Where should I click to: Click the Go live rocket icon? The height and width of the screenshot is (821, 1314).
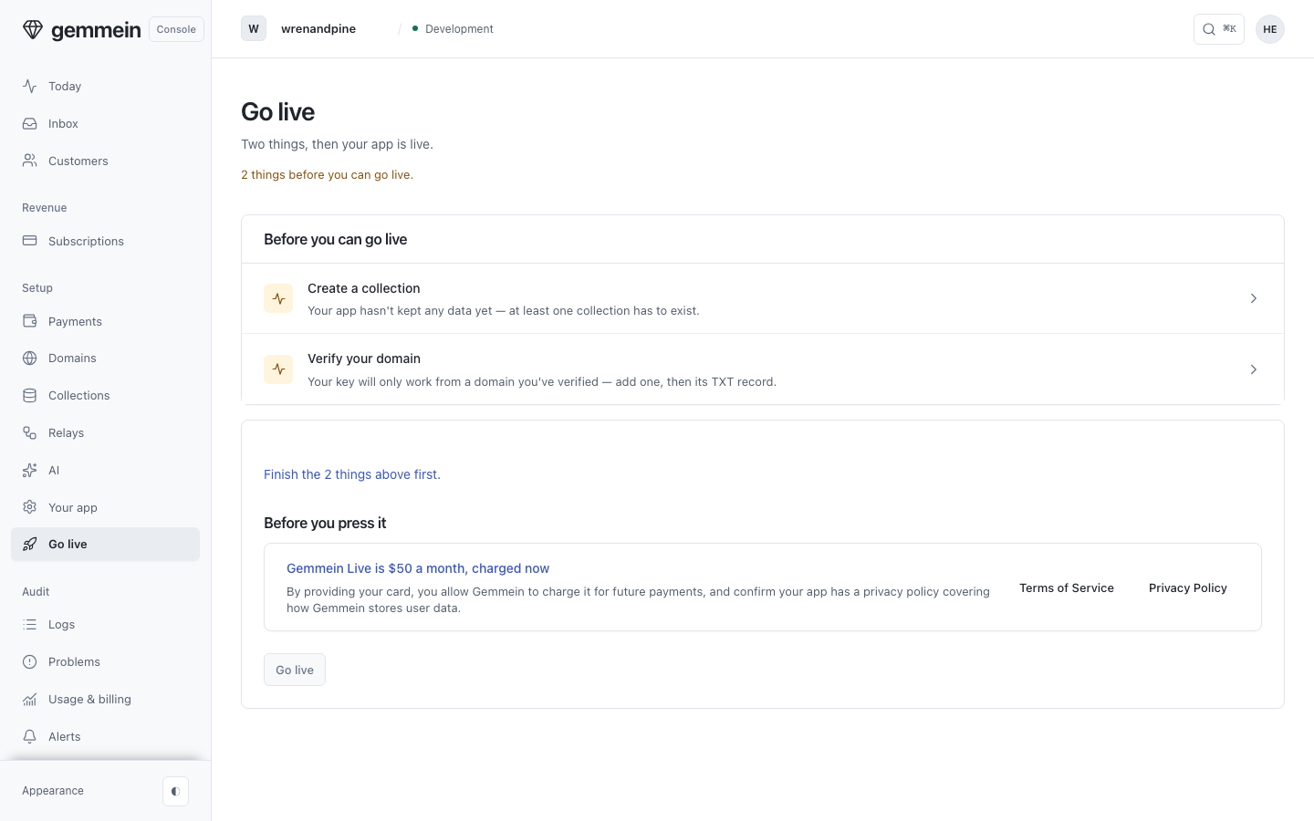(x=30, y=544)
